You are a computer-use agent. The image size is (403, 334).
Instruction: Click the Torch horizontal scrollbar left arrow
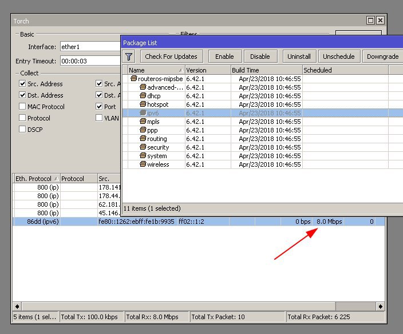(x=17, y=307)
